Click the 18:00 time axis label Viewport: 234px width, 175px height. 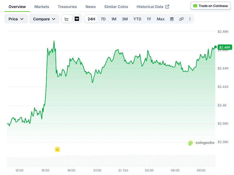[71, 170]
